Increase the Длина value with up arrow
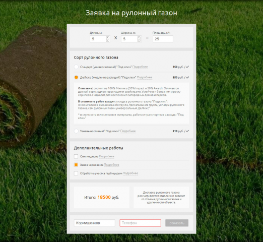The image size is (263, 242). (108, 38)
